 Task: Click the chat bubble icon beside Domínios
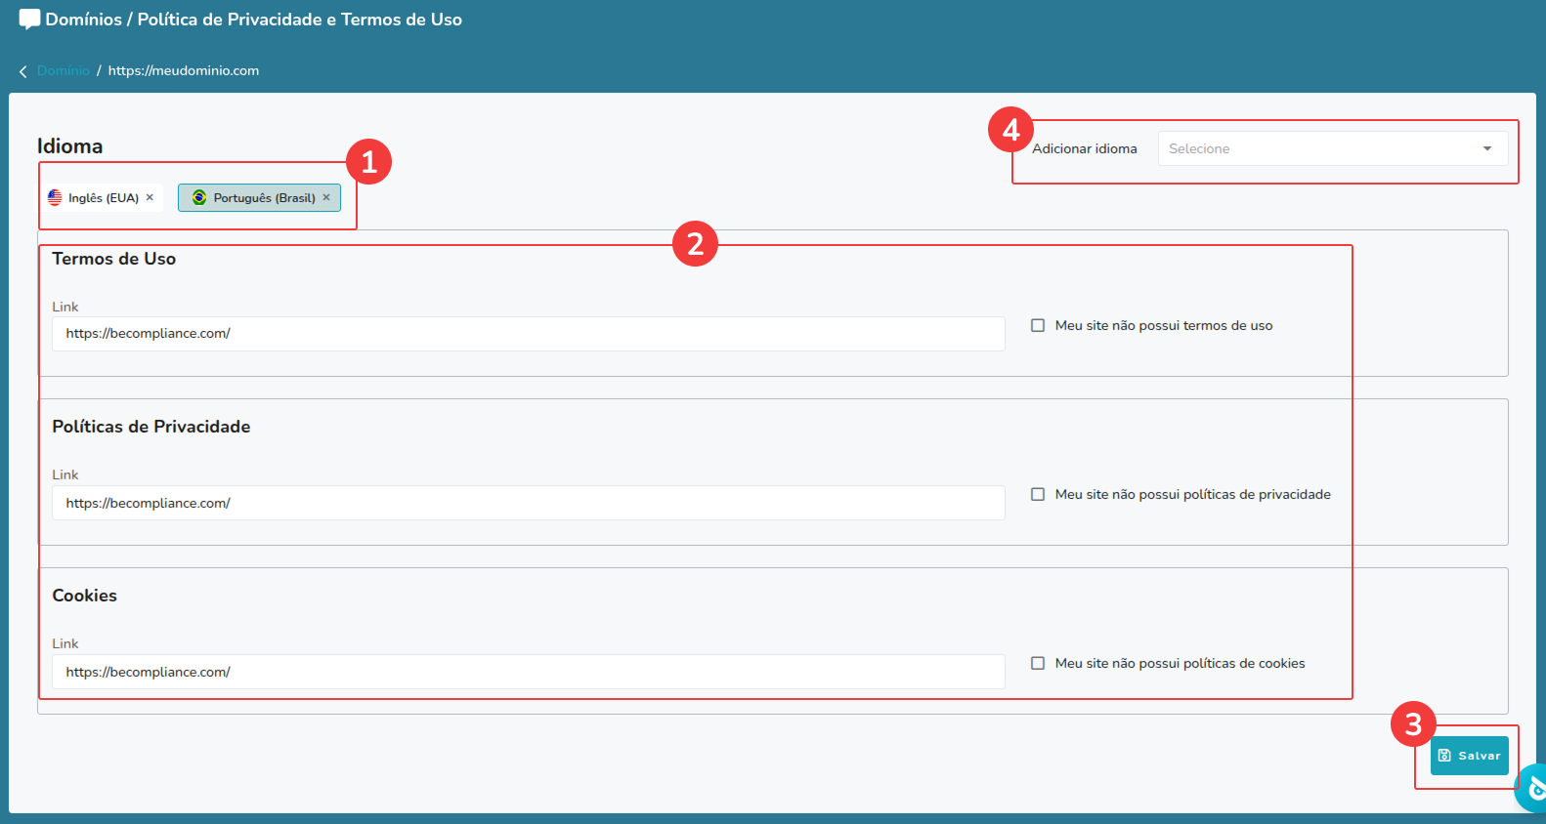click(29, 20)
